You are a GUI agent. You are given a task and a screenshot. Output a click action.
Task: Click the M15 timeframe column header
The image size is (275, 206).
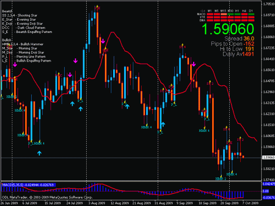223,11
